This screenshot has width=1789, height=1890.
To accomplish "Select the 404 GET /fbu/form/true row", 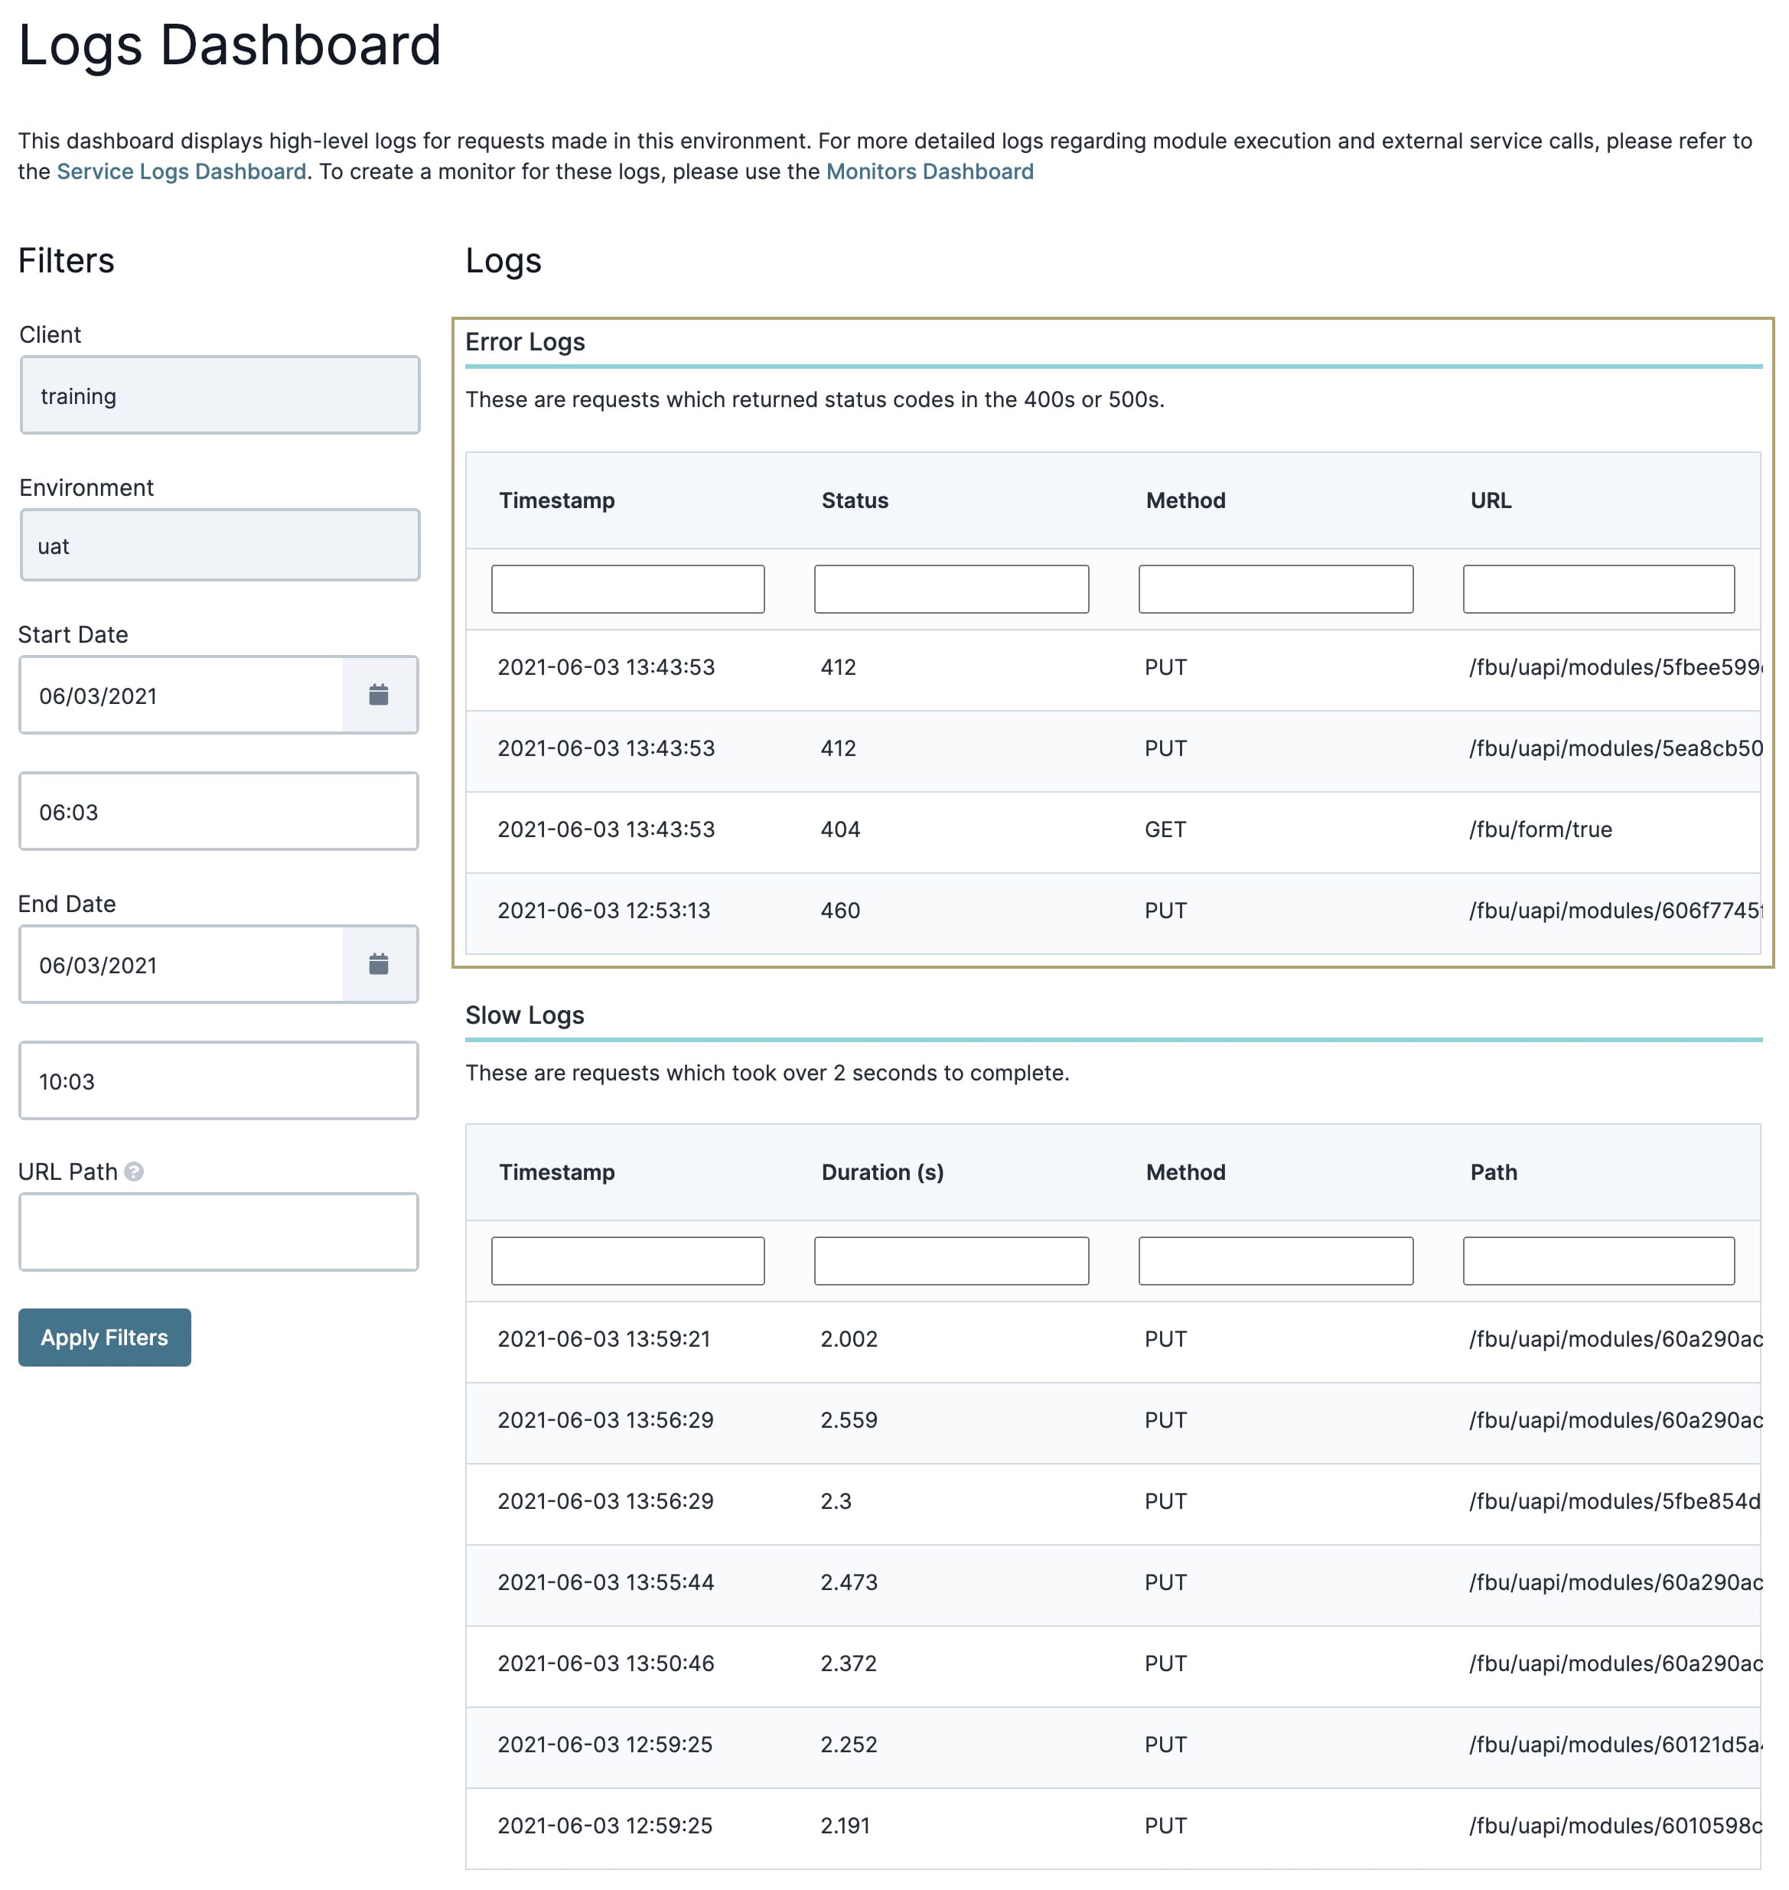I will pyautogui.click(x=1113, y=829).
